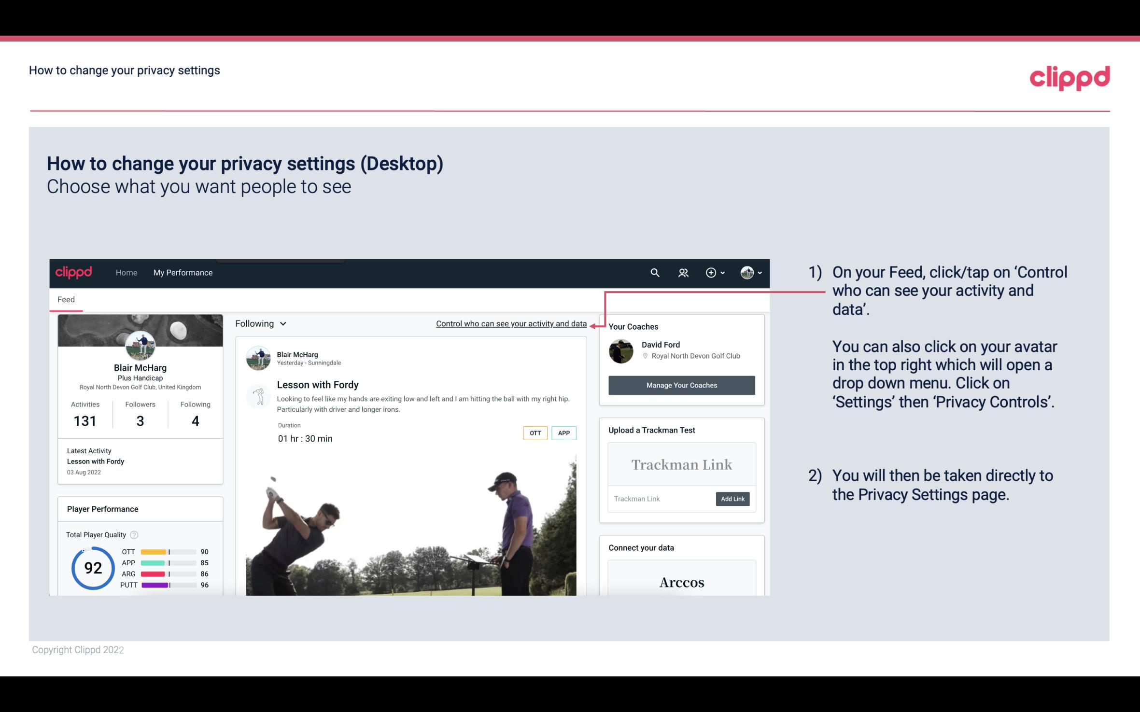Expand the Following dropdown on feed
Viewport: 1140px width, 712px height.
260,323
